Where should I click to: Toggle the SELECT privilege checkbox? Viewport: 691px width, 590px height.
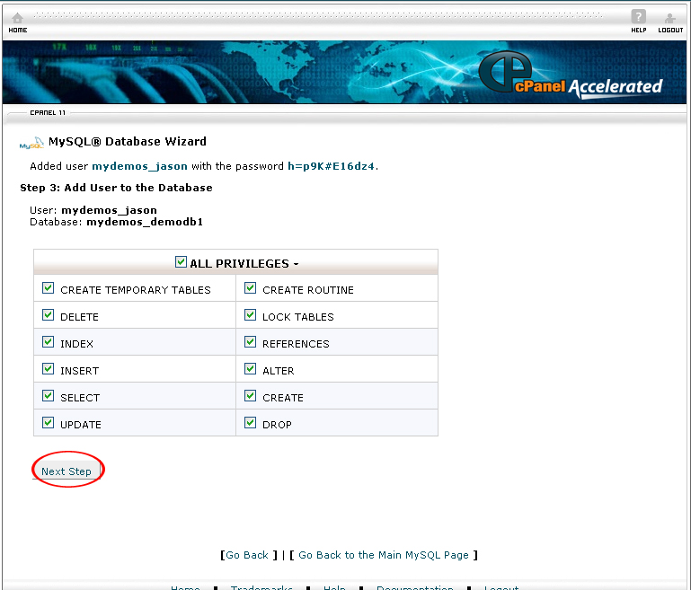pos(48,395)
